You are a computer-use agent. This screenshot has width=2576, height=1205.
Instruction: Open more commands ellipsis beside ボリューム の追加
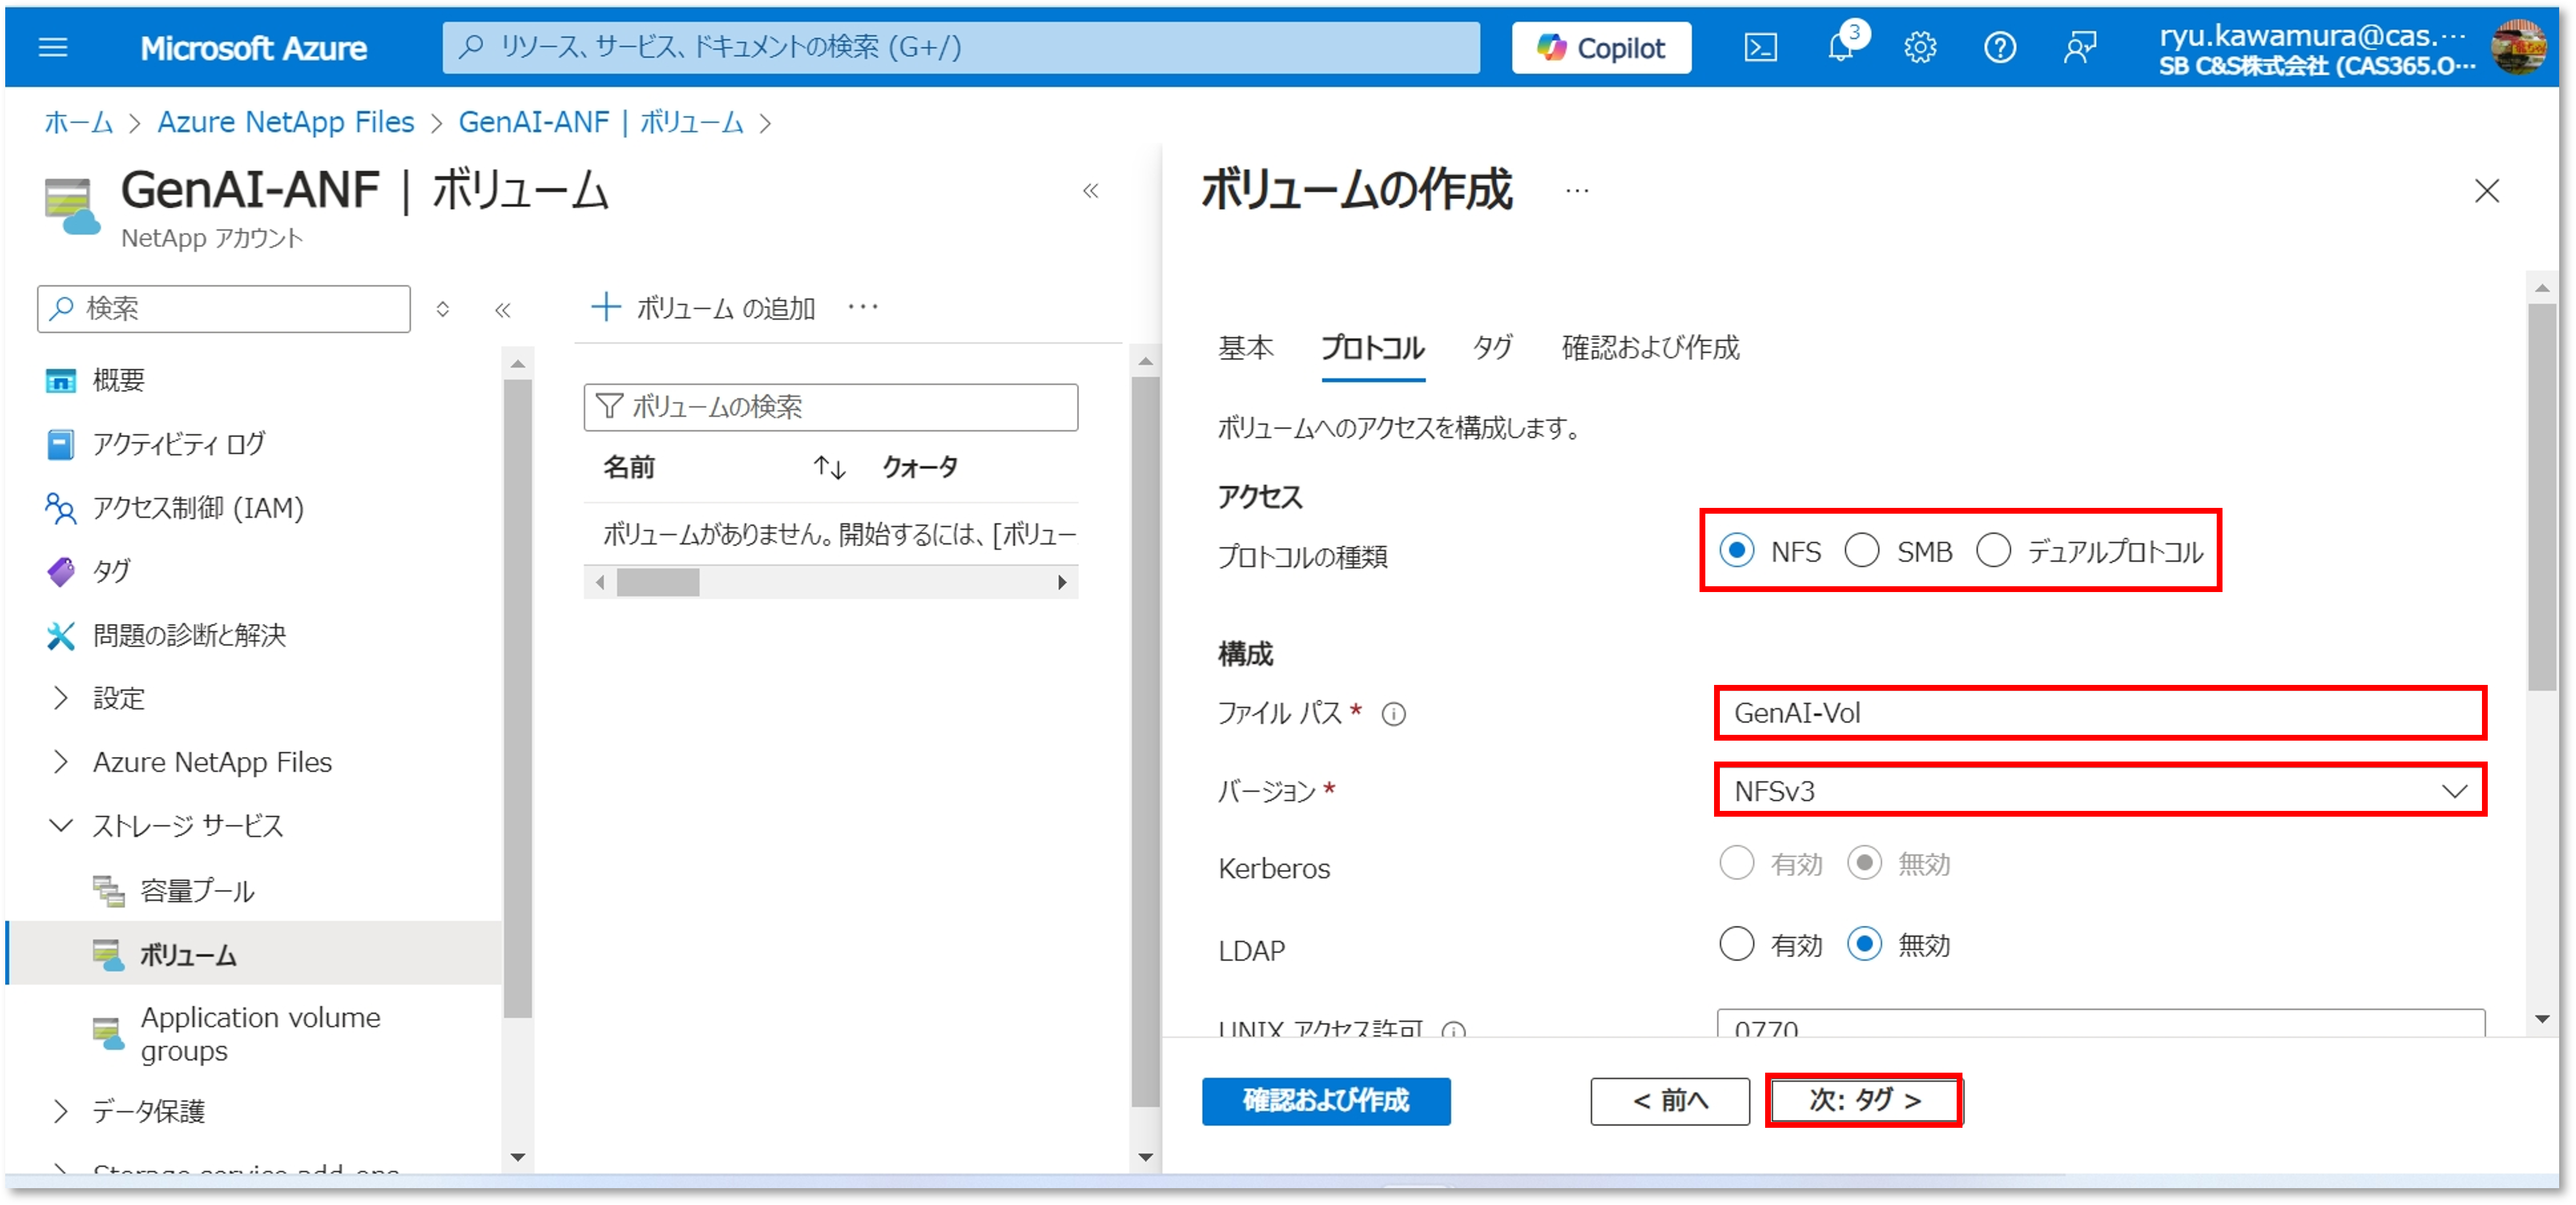pyautogui.click(x=862, y=308)
